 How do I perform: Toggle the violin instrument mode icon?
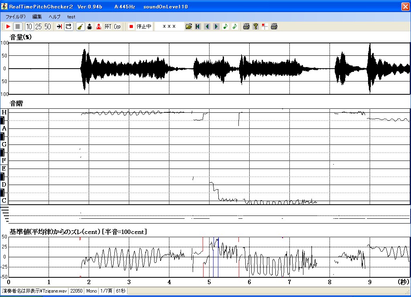80,26
